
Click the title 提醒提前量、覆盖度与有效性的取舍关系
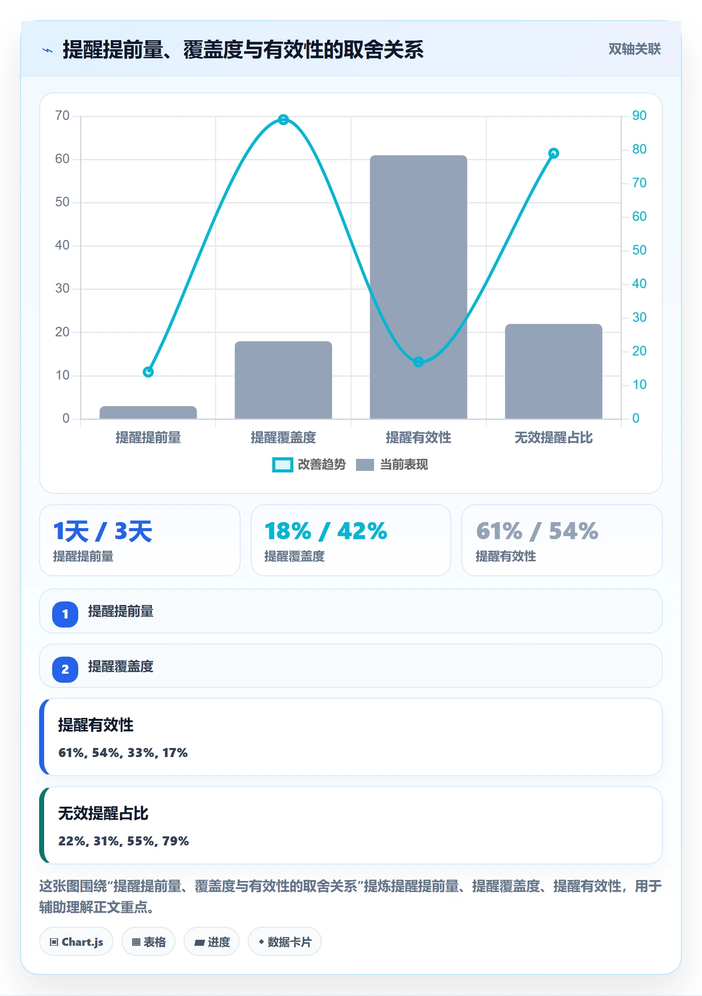tap(243, 50)
